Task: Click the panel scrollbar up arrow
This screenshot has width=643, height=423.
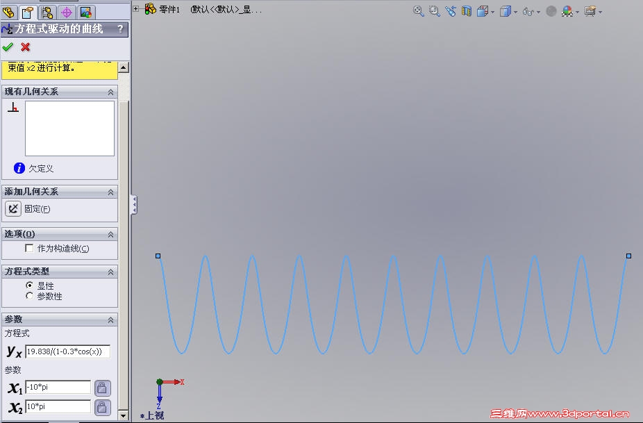Action: pyautogui.click(x=124, y=67)
